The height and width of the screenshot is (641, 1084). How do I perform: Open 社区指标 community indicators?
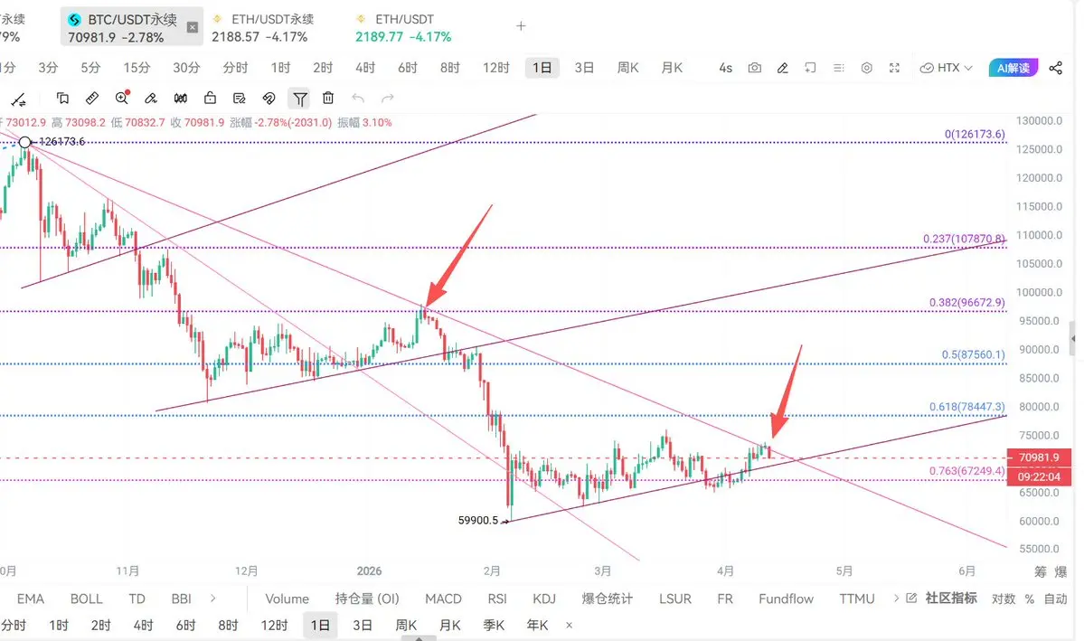pos(950,599)
